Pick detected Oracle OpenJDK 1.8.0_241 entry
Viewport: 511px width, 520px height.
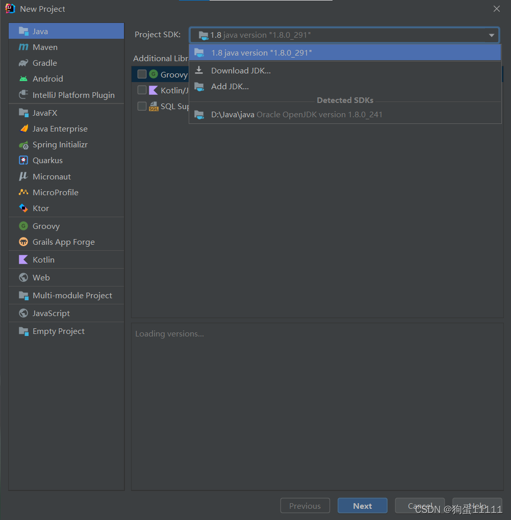[x=345, y=115]
